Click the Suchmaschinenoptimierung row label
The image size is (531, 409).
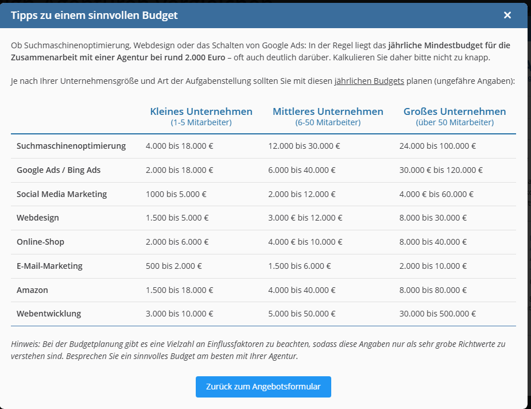coord(71,146)
